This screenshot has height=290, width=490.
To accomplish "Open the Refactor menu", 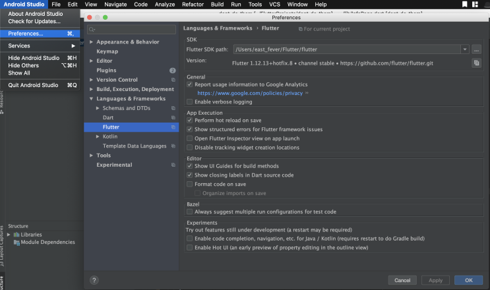I will click(x=193, y=5).
